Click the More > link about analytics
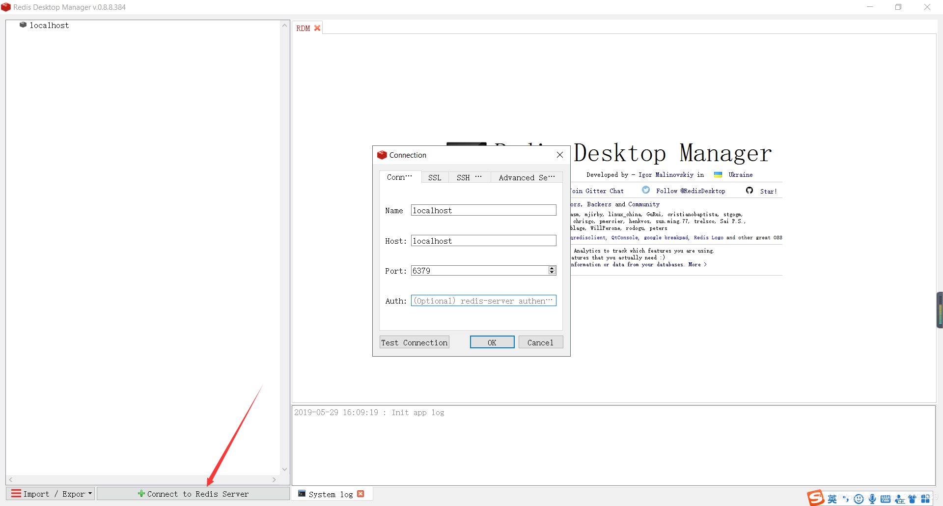 (697, 264)
